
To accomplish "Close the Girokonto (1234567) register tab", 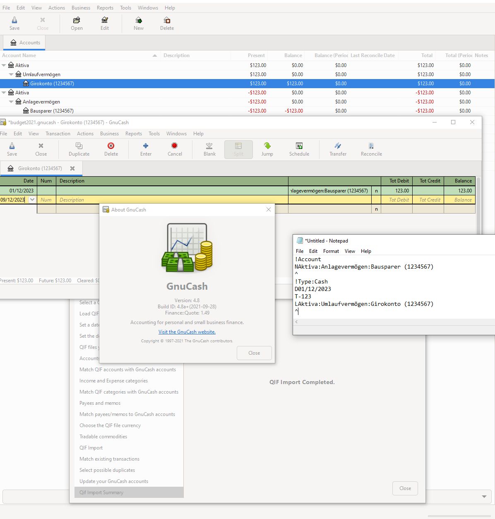I will tap(72, 168).
